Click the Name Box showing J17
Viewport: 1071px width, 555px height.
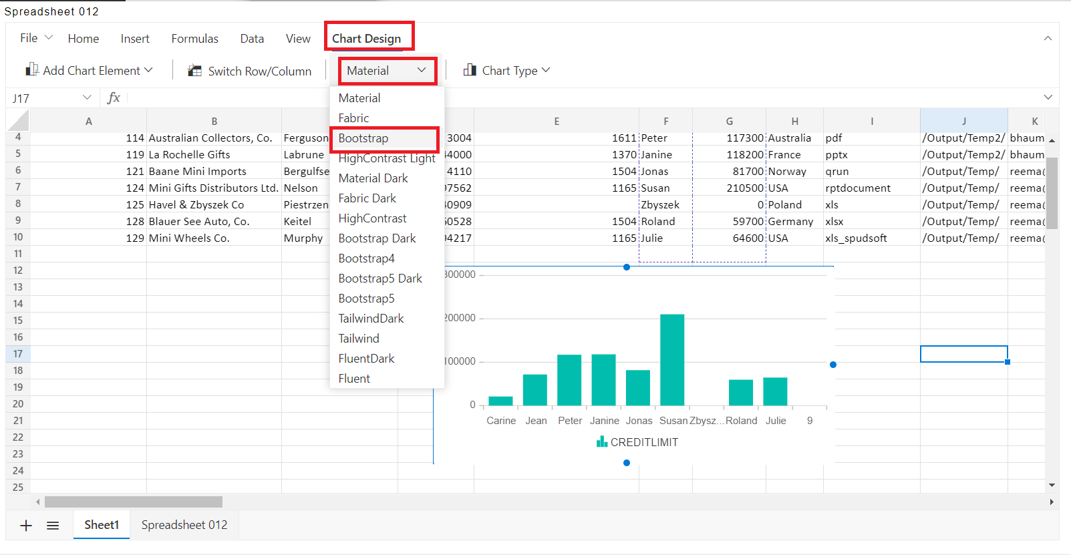pos(45,98)
